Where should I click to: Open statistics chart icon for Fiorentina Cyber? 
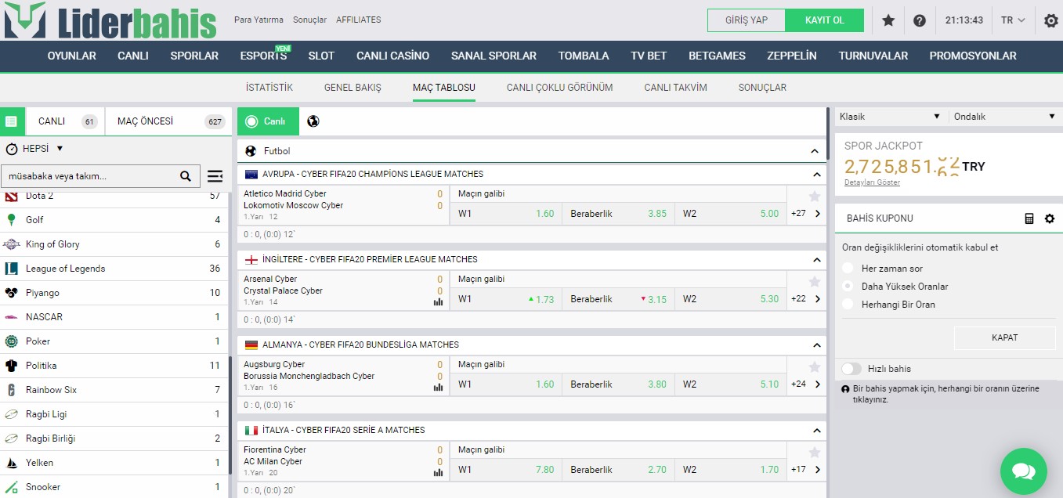coord(438,473)
